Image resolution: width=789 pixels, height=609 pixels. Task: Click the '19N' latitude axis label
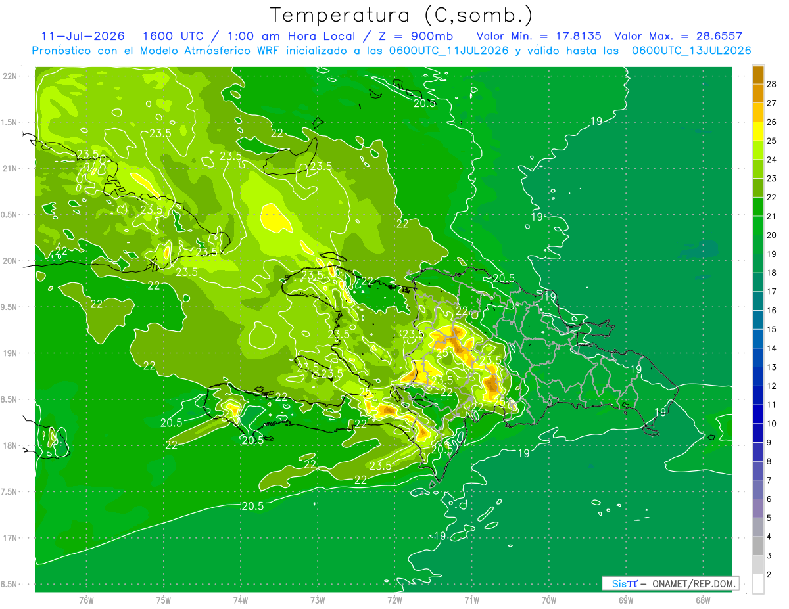(x=11, y=353)
